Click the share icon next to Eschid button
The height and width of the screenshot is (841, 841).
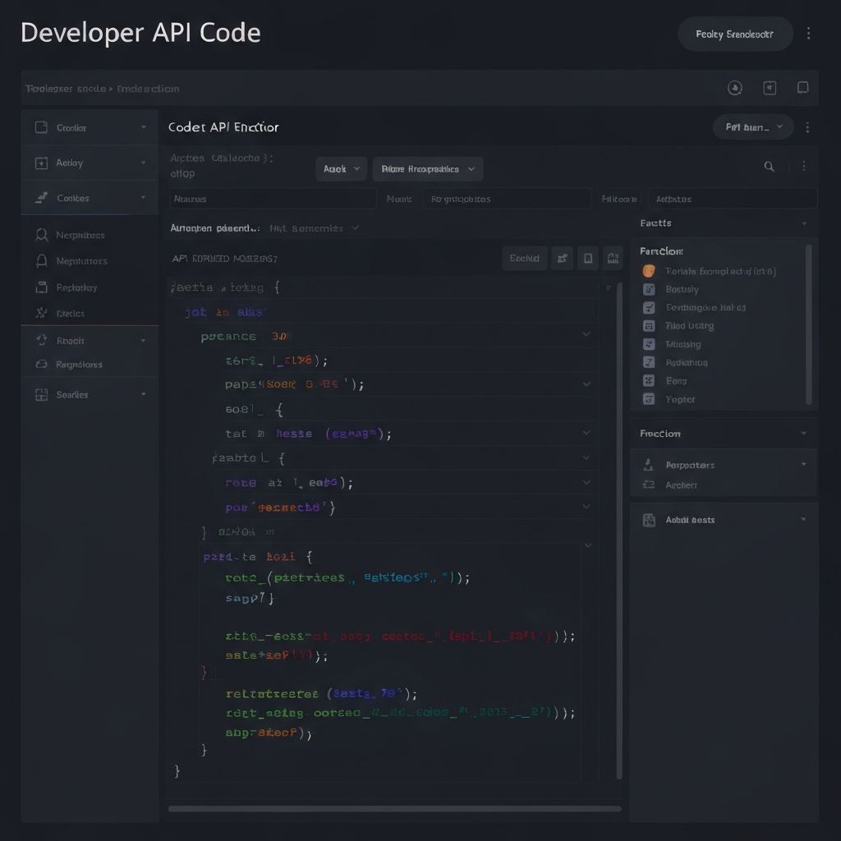point(563,258)
